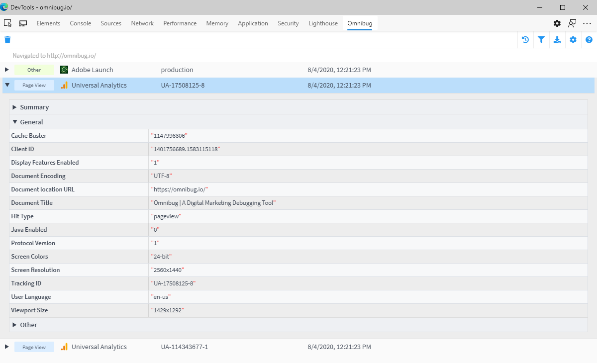Open Omnibug settings gear icon
The height and width of the screenshot is (363, 597).
573,40
